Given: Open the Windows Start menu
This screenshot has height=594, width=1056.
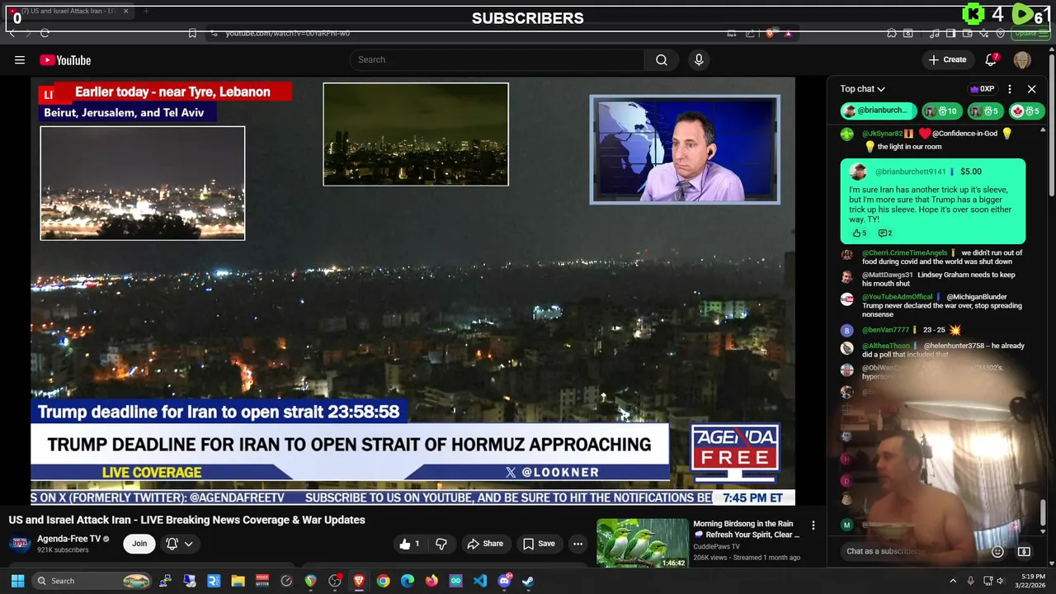Looking at the screenshot, I should (17, 581).
